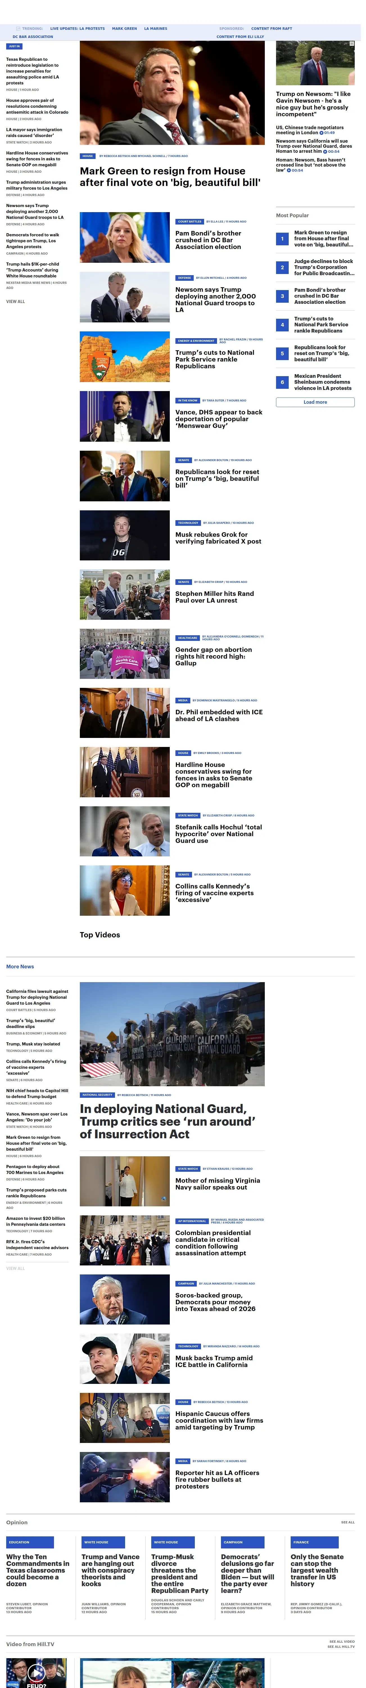Click the 'Education' tag in Opinion section

pyautogui.click(x=30, y=1543)
